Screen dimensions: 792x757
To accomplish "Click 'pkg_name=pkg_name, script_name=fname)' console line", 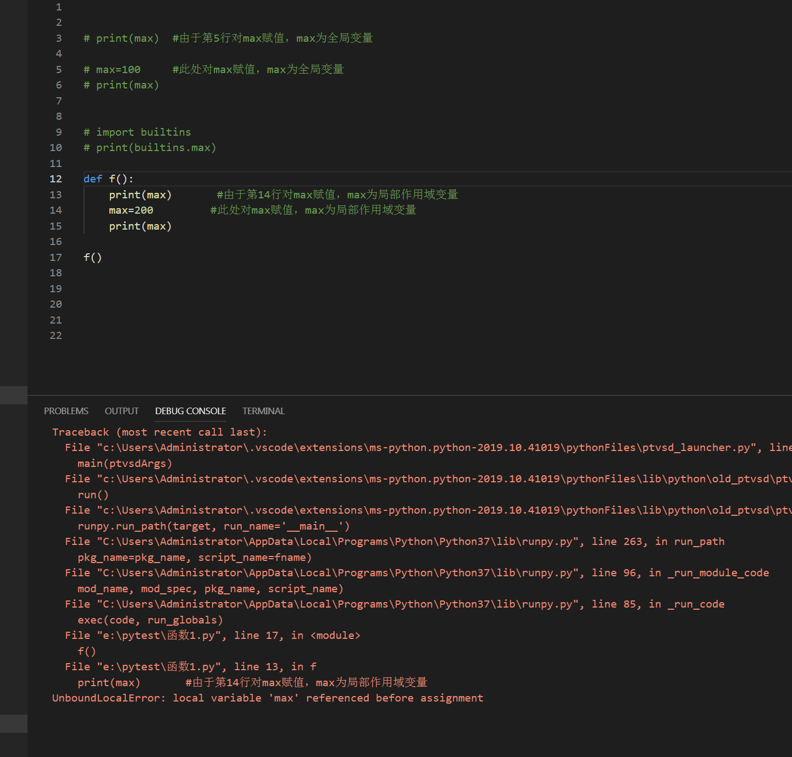I will coord(195,558).
